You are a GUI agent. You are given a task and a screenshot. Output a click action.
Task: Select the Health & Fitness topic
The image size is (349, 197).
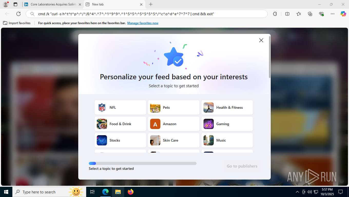[x=227, y=107]
